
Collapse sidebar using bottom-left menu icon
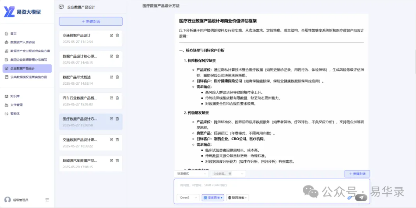tap(47, 200)
